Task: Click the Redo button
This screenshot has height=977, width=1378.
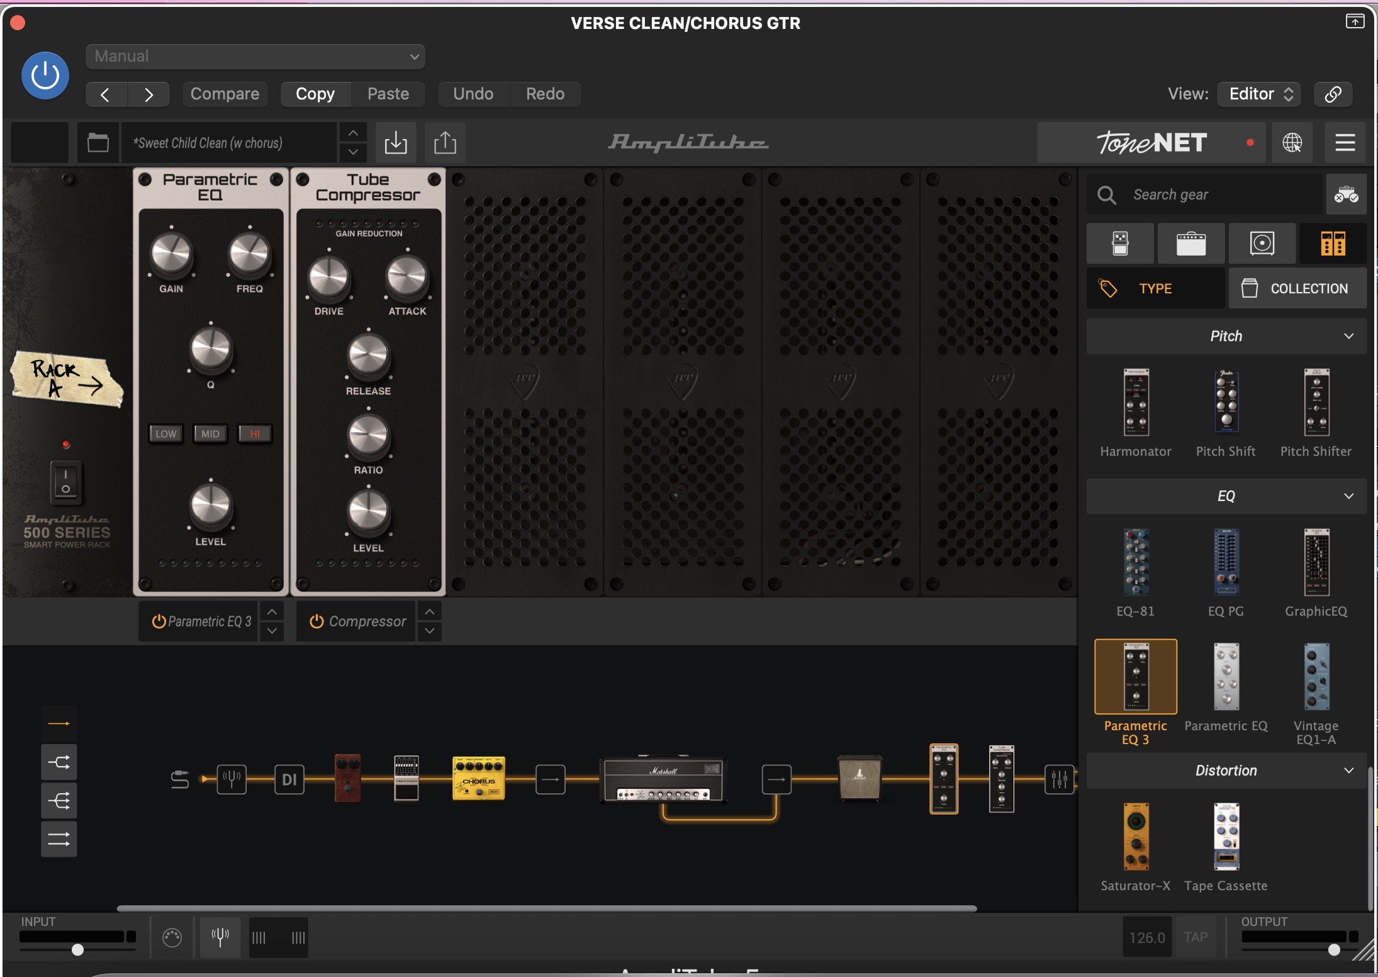Action: coord(545,94)
